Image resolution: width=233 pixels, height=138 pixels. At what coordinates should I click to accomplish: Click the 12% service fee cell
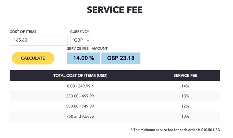coord(185,106)
